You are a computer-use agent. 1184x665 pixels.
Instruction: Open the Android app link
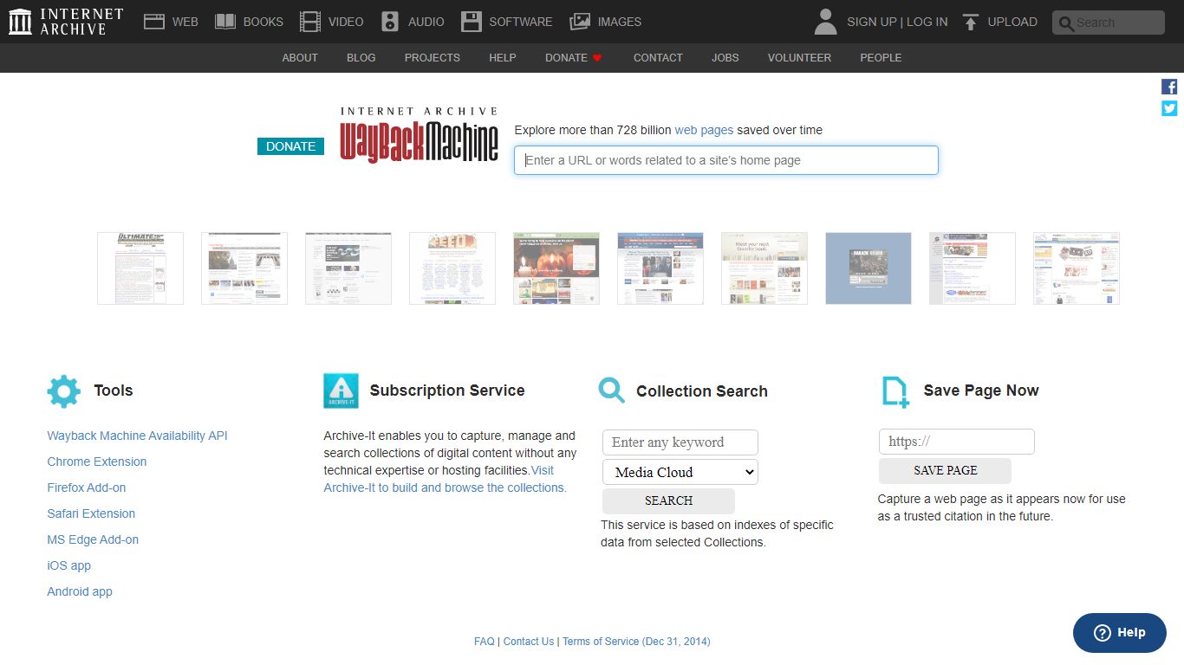tap(80, 591)
